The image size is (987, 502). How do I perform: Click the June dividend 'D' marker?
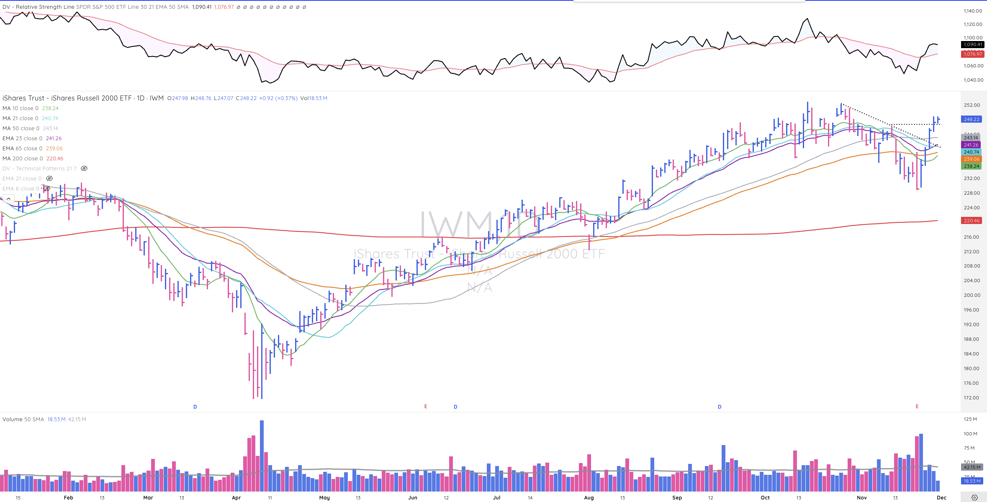click(455, 407)
